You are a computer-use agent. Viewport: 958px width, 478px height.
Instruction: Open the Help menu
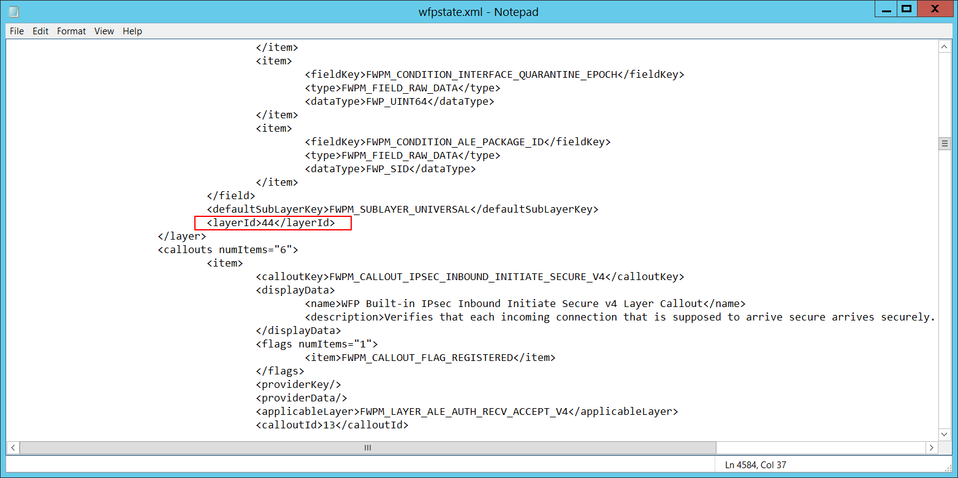point(132,31)
